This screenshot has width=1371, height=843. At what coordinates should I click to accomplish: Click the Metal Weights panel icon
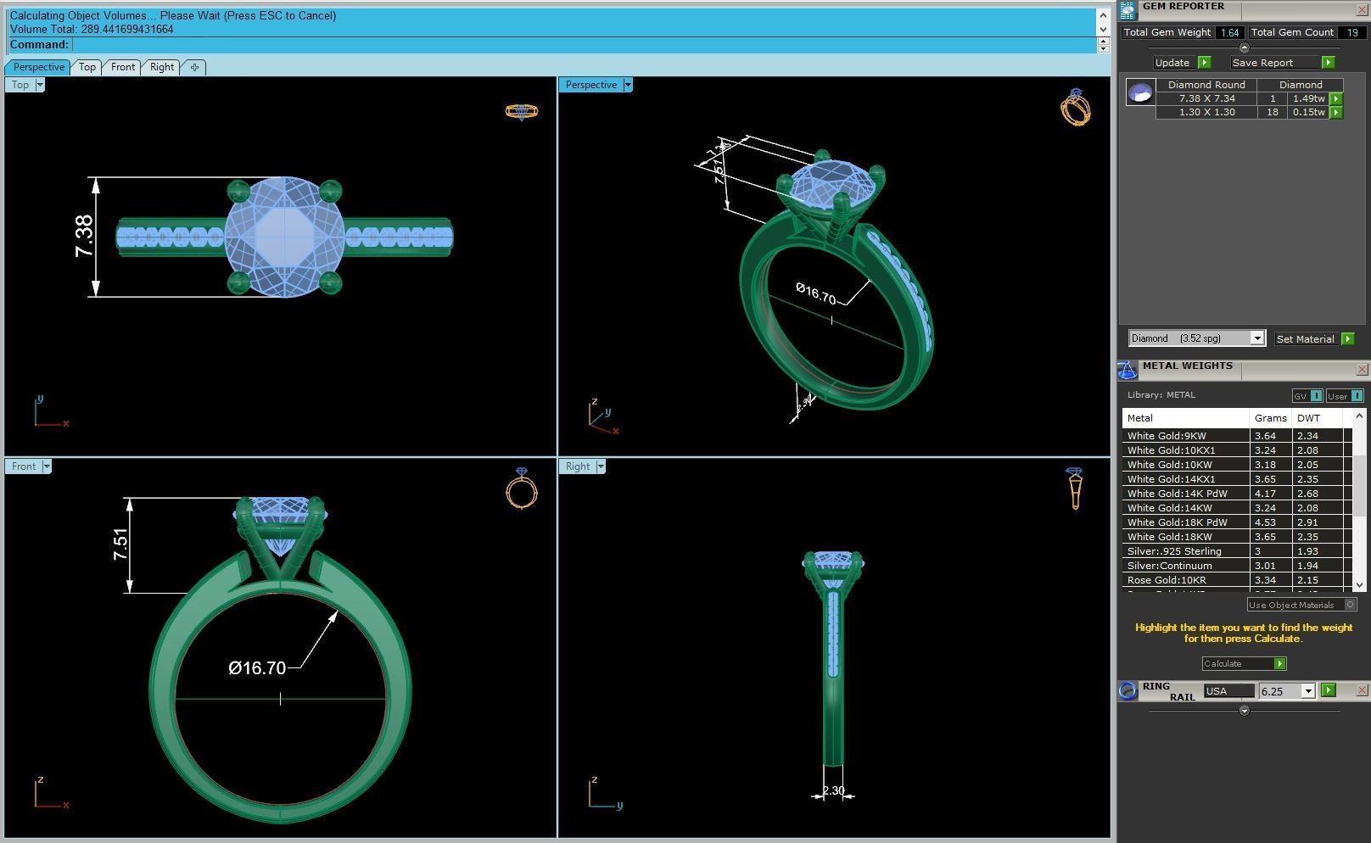pyautogui.click(x=1128, y=370)
